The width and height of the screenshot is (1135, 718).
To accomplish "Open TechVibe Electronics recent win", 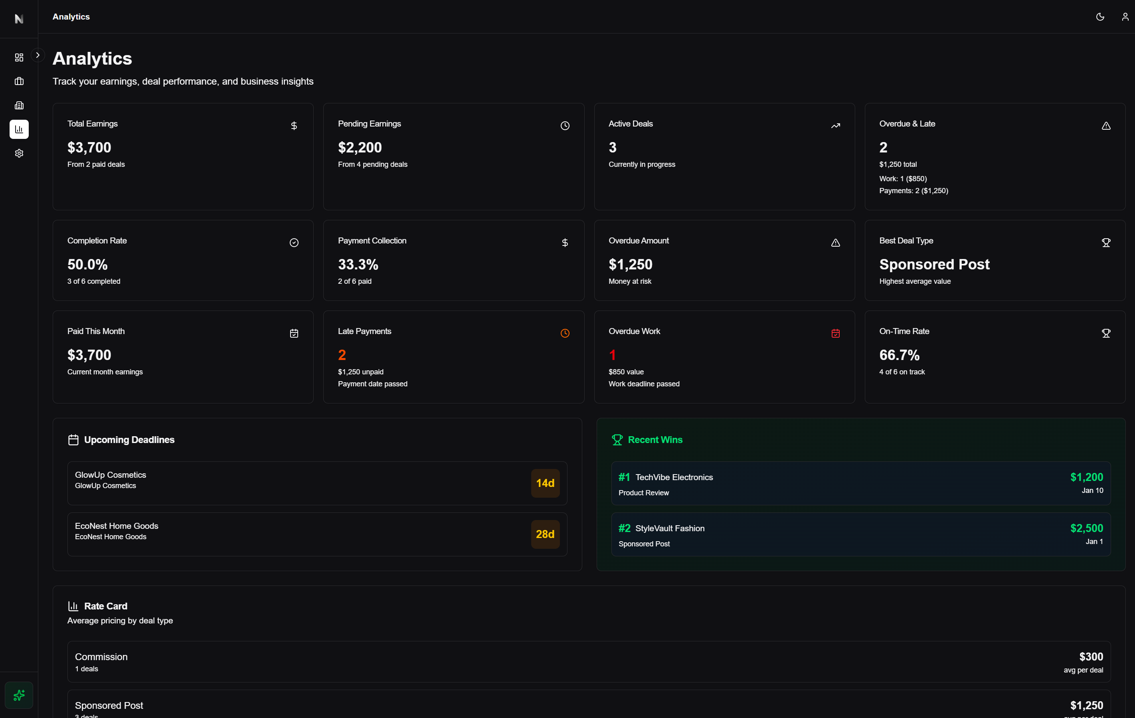I will 860,483.
